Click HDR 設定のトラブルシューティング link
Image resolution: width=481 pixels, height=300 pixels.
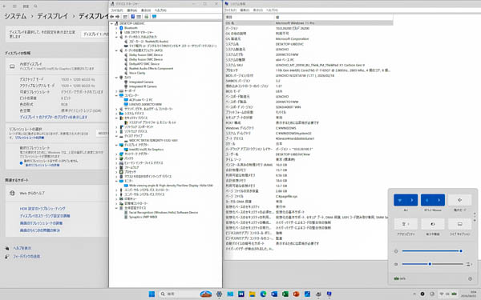coord(42,209)
